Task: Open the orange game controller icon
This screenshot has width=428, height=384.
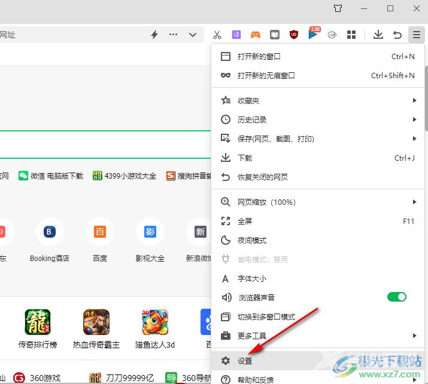Action: pyautogui.click(x=256, y=35)
